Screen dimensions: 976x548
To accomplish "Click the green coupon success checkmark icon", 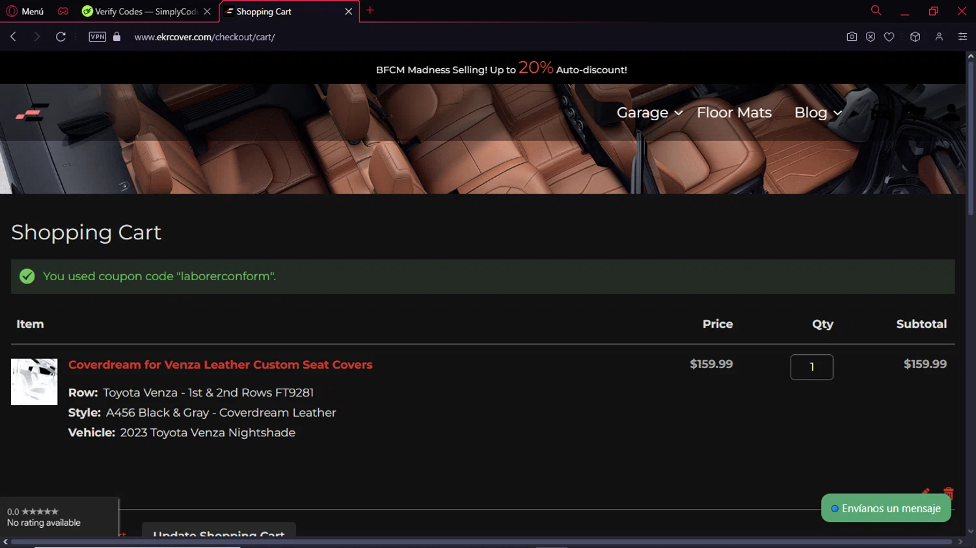I will click(27, 276).
